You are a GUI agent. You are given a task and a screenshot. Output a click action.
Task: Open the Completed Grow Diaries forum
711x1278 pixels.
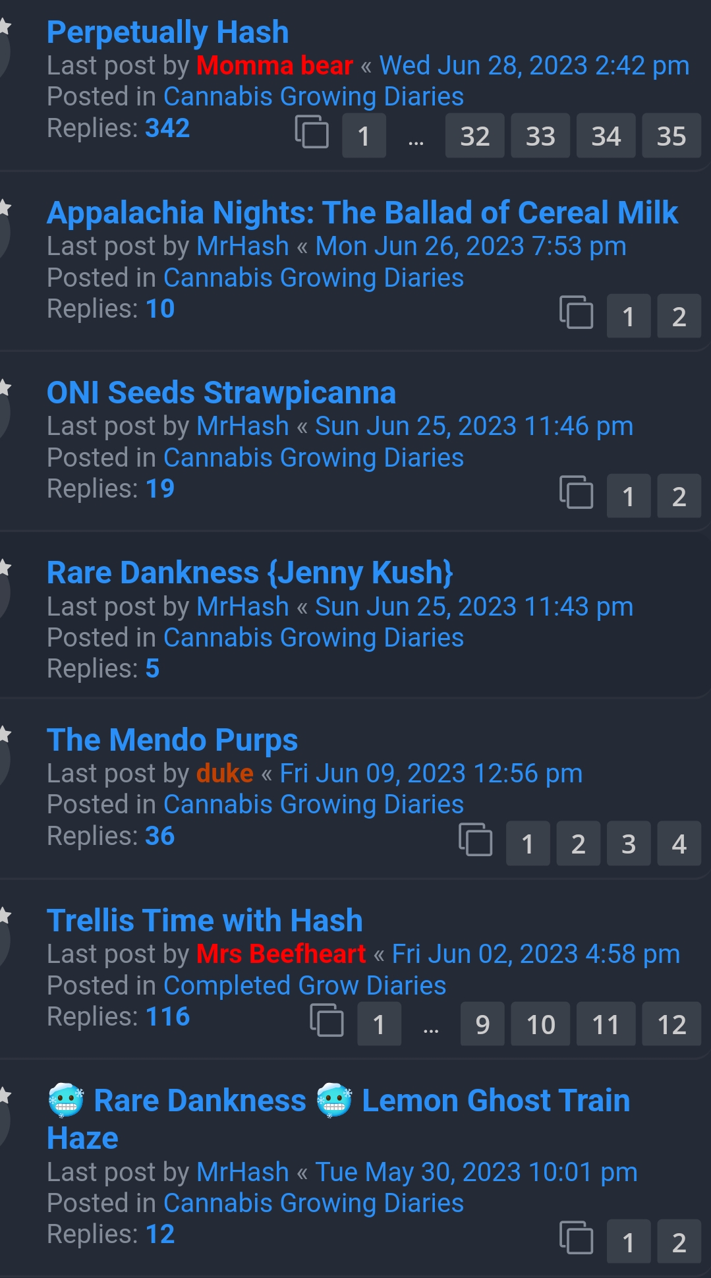[304, 985]
